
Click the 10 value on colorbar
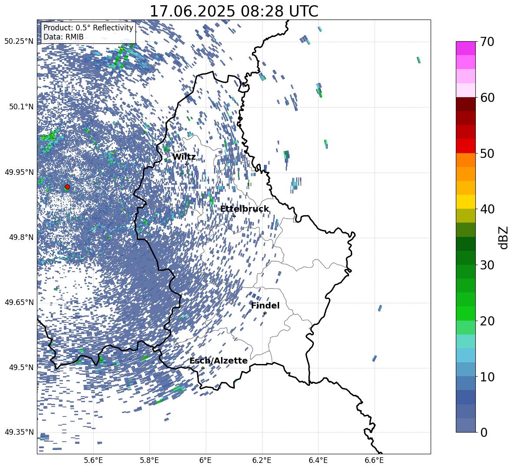point(487,377)
